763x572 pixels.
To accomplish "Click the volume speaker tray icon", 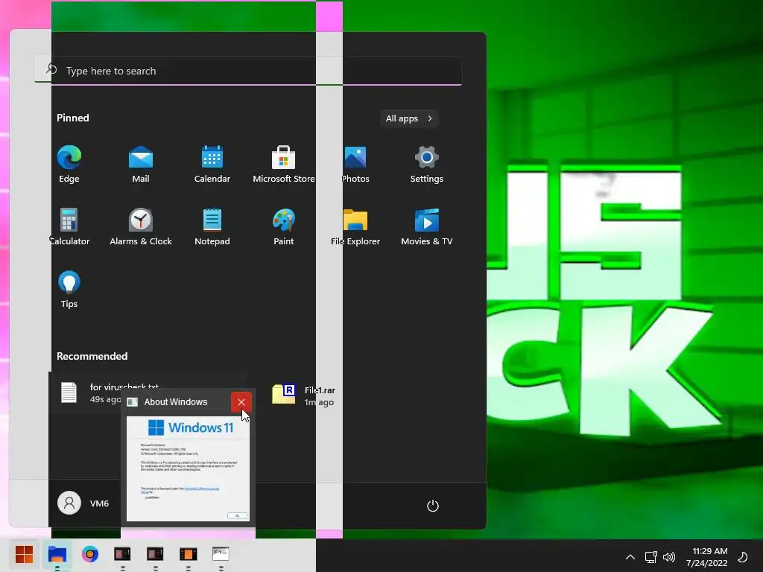I will (x=669, y=557).
